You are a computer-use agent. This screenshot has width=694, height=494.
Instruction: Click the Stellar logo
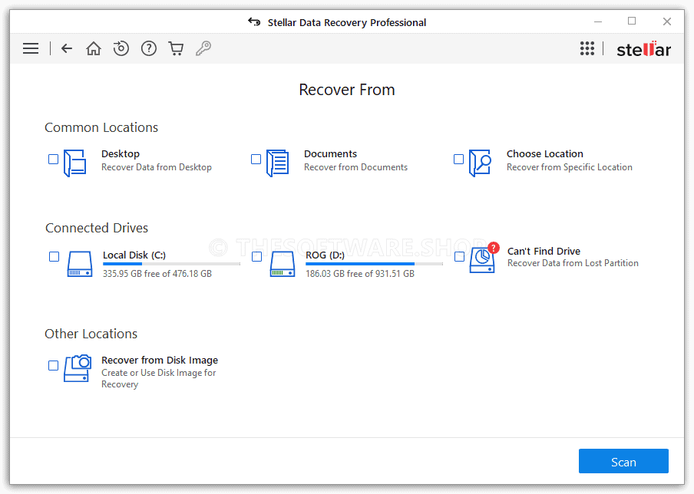[x=644, y=49]
